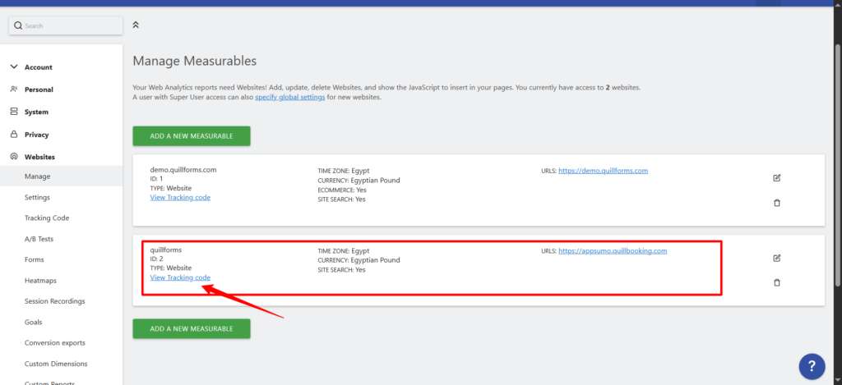The width and height of the screenshot is (842, 385).
Task: Click the search magnifier icon
Action: [18, 25]
